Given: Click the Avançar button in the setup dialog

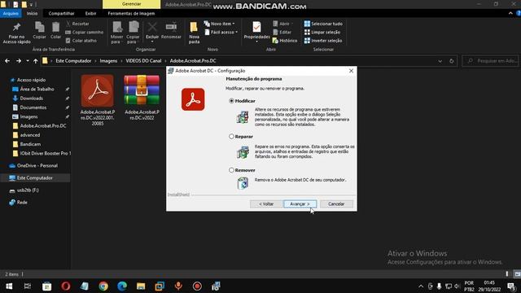Looking at the screenshot, I should 300,203.
